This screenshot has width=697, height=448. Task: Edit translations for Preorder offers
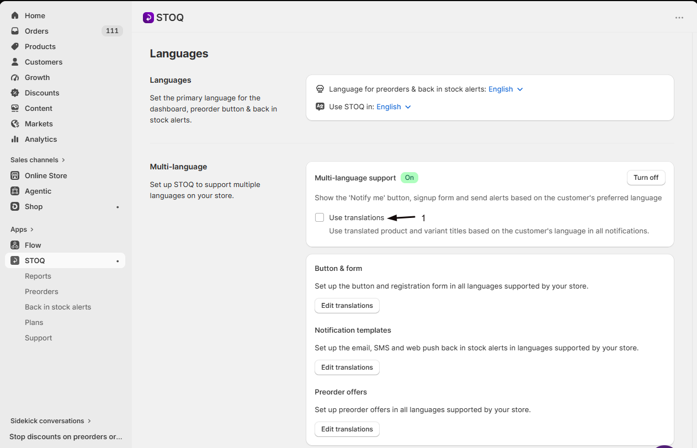click(347, 429)
